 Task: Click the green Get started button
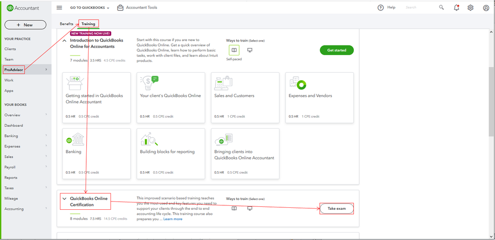pos(336,50)
